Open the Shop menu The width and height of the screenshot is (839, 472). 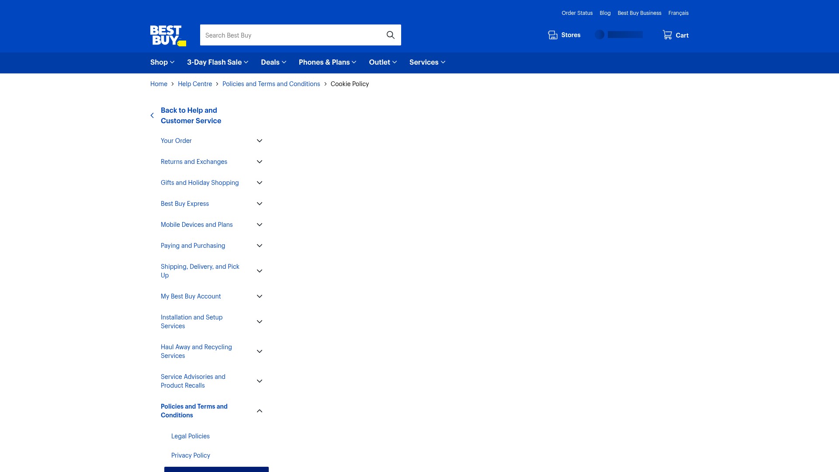(x=163, y=62)
